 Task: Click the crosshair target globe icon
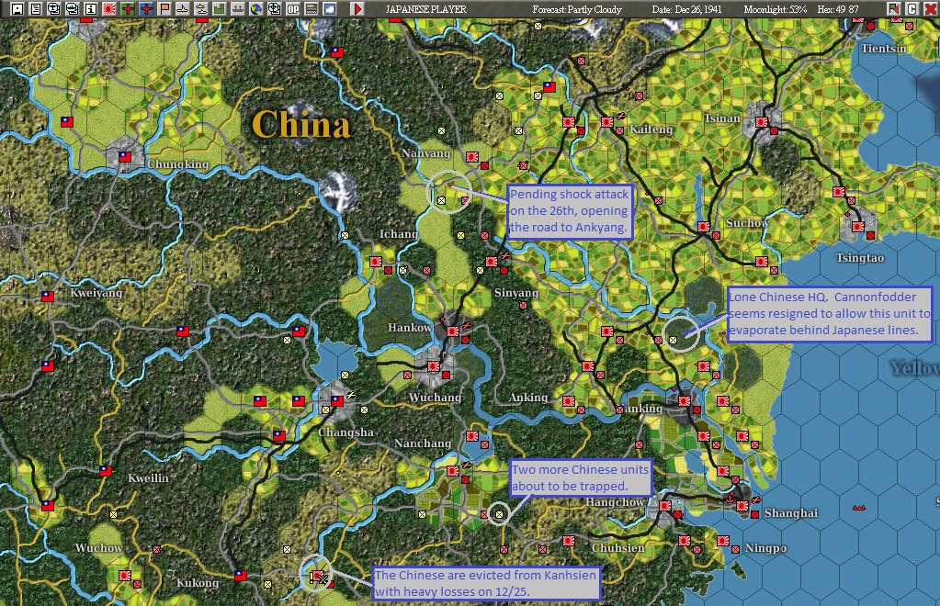click(275, 9)
